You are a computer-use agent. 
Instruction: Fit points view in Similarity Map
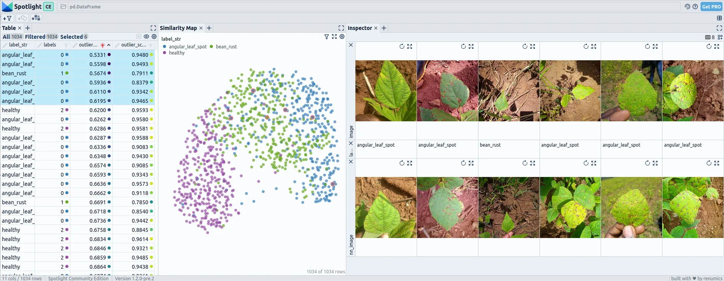(x=334, y=36)
